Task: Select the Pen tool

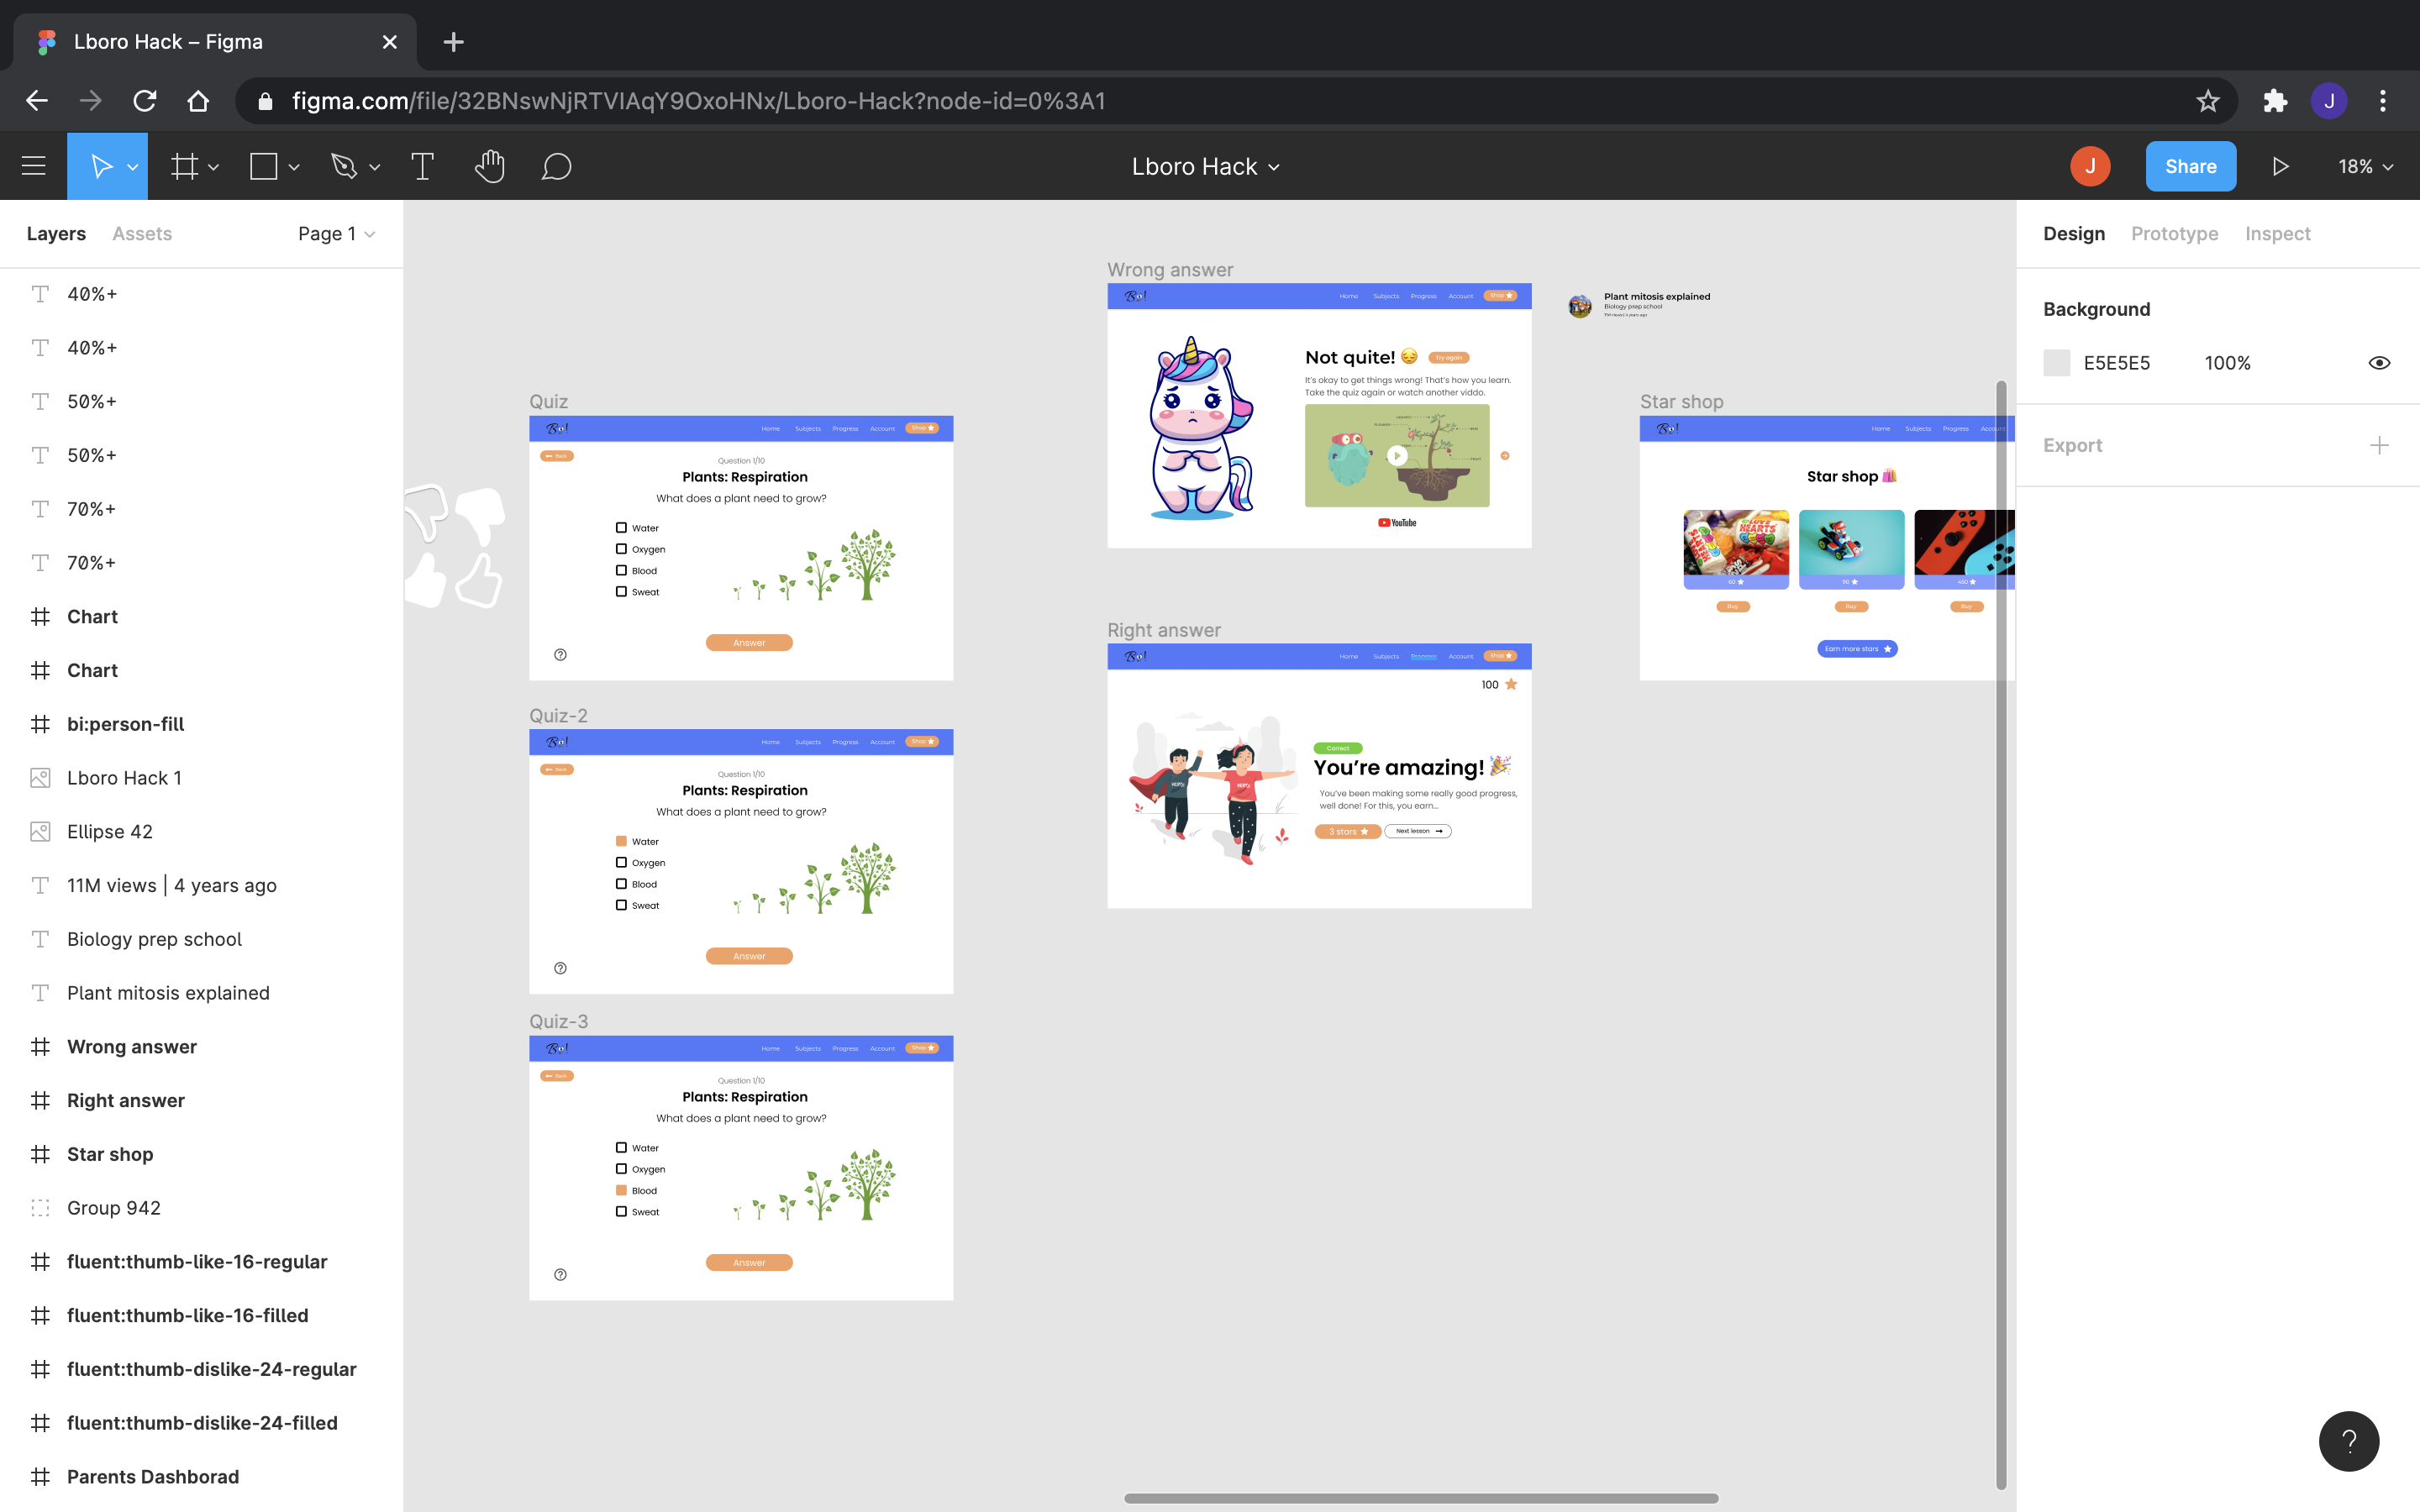Action: point(344,166)
